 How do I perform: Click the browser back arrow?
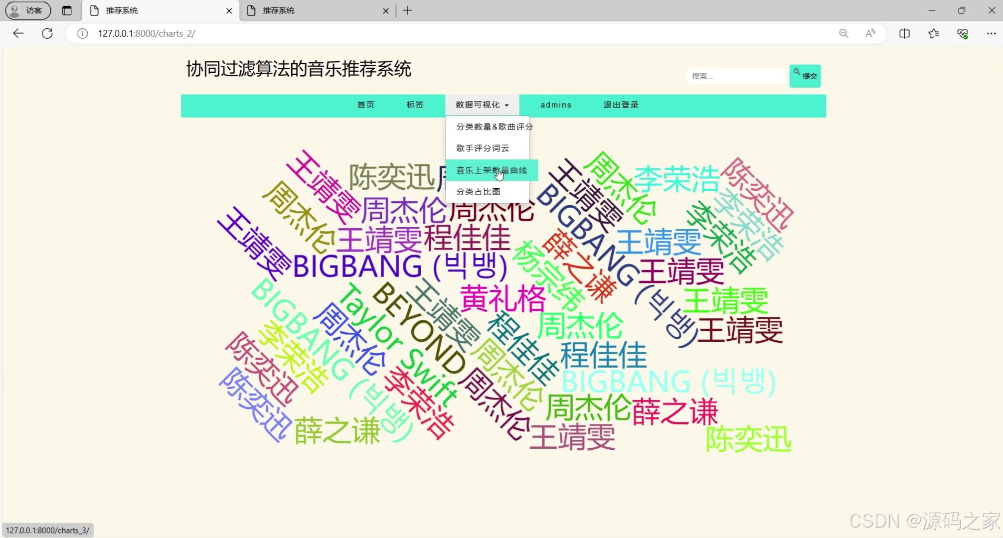tap(18, 33)
